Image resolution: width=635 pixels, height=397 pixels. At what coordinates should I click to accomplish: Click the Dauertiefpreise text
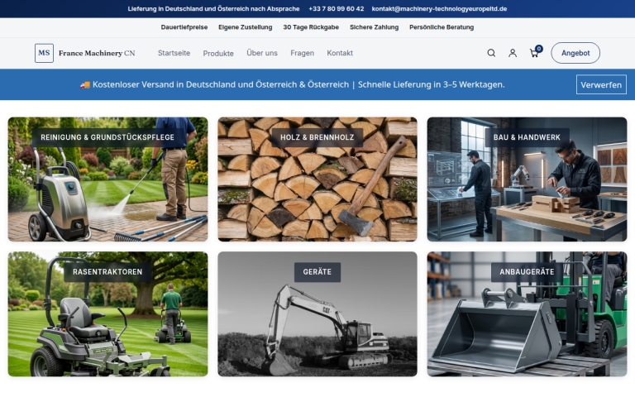pyautogui.click(x=184, y=27)
